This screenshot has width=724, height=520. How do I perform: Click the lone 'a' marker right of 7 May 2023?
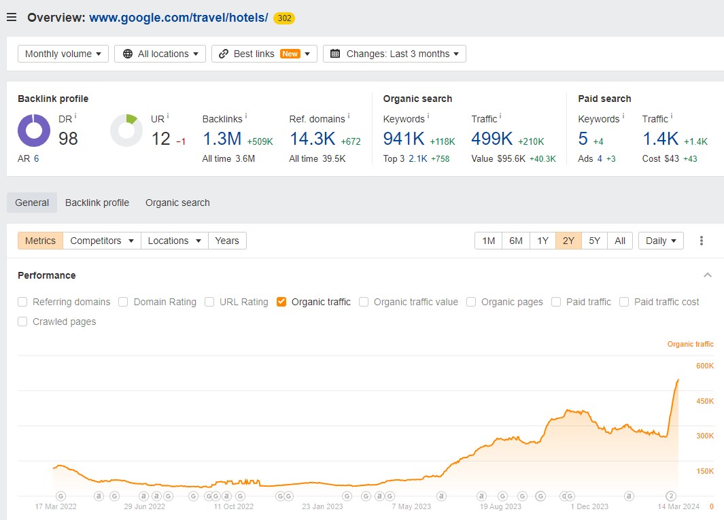(441, 496)
